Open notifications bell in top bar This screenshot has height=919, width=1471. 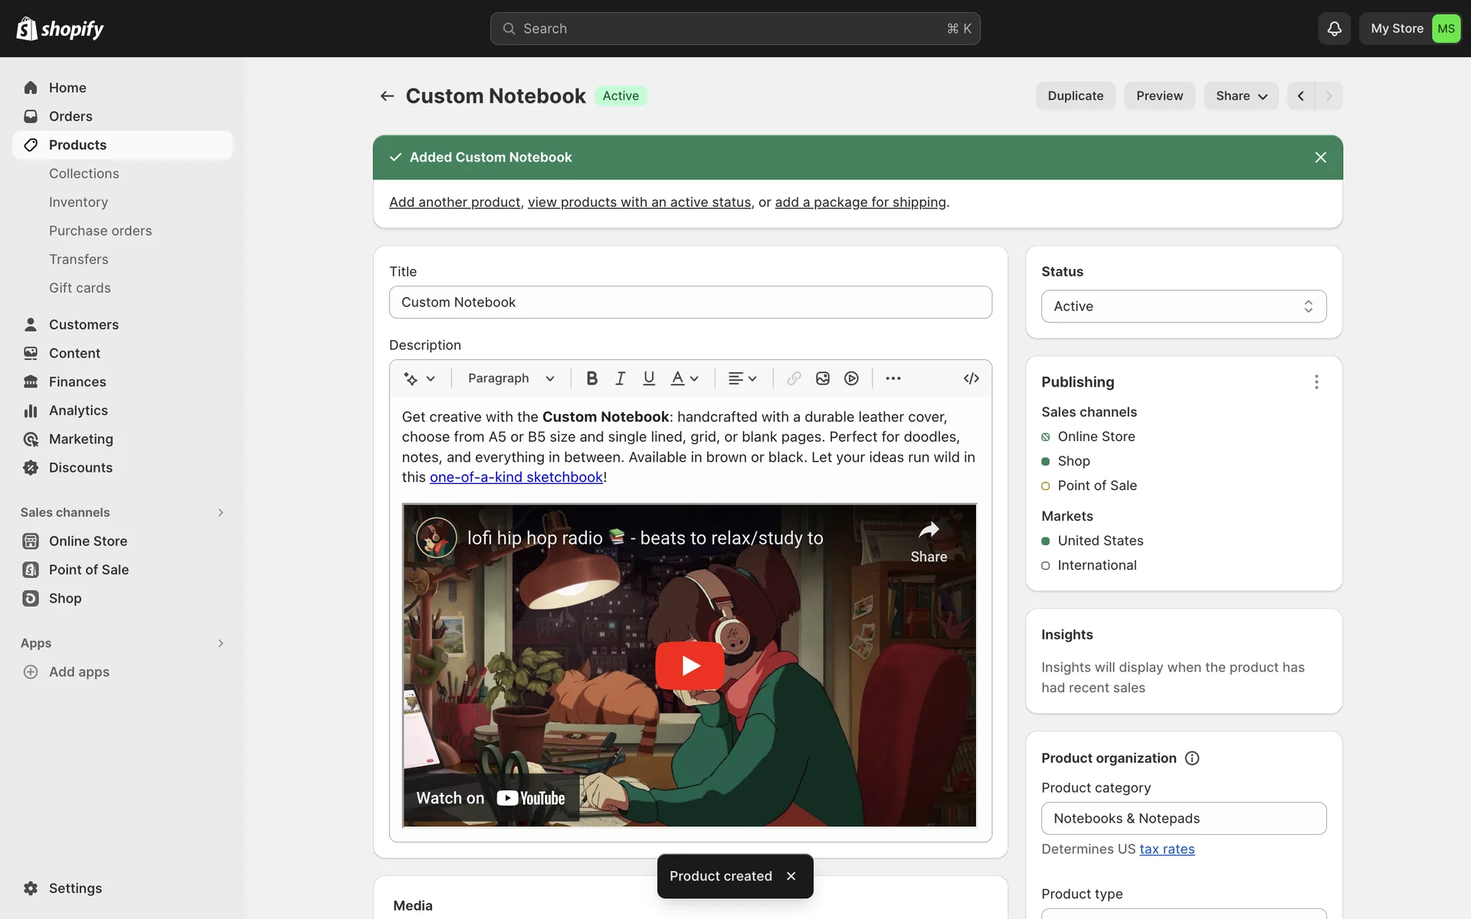pyautogui.click(x=1334, y=28)
